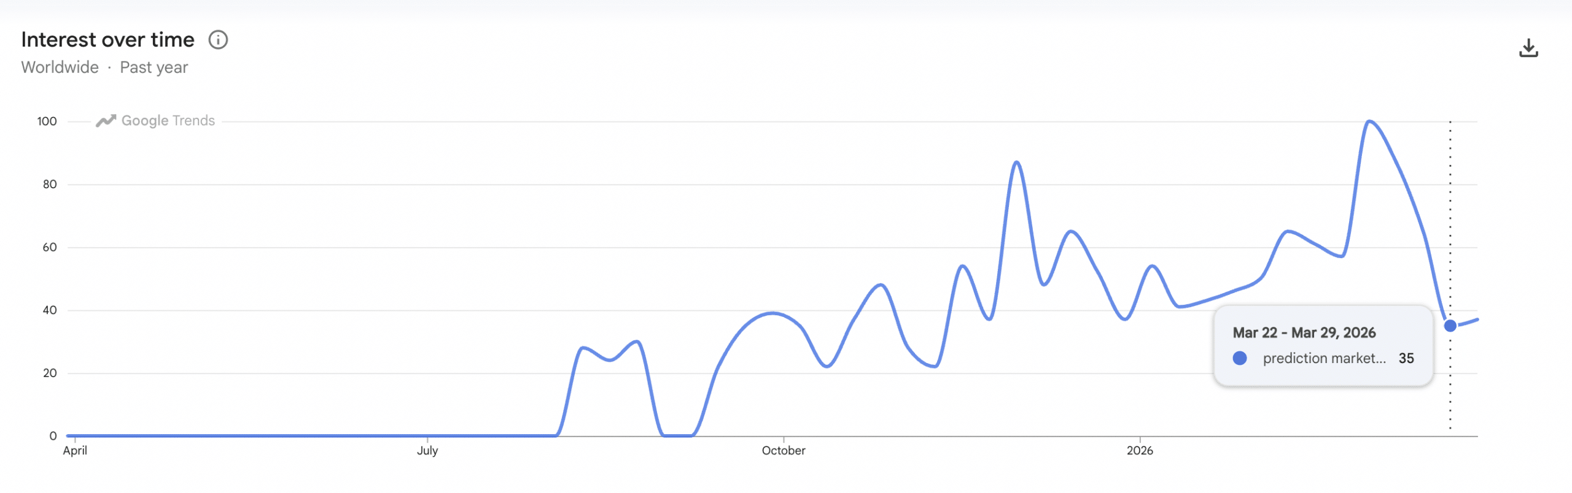Click the 60 value on the y-axis
This screenshot has height=493, width=1572.
pyautogui.click(x=50, y=248)
